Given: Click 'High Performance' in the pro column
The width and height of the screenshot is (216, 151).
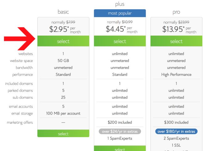Looking at the screenshot, I should pyautogui.click(x=176, y=75).
